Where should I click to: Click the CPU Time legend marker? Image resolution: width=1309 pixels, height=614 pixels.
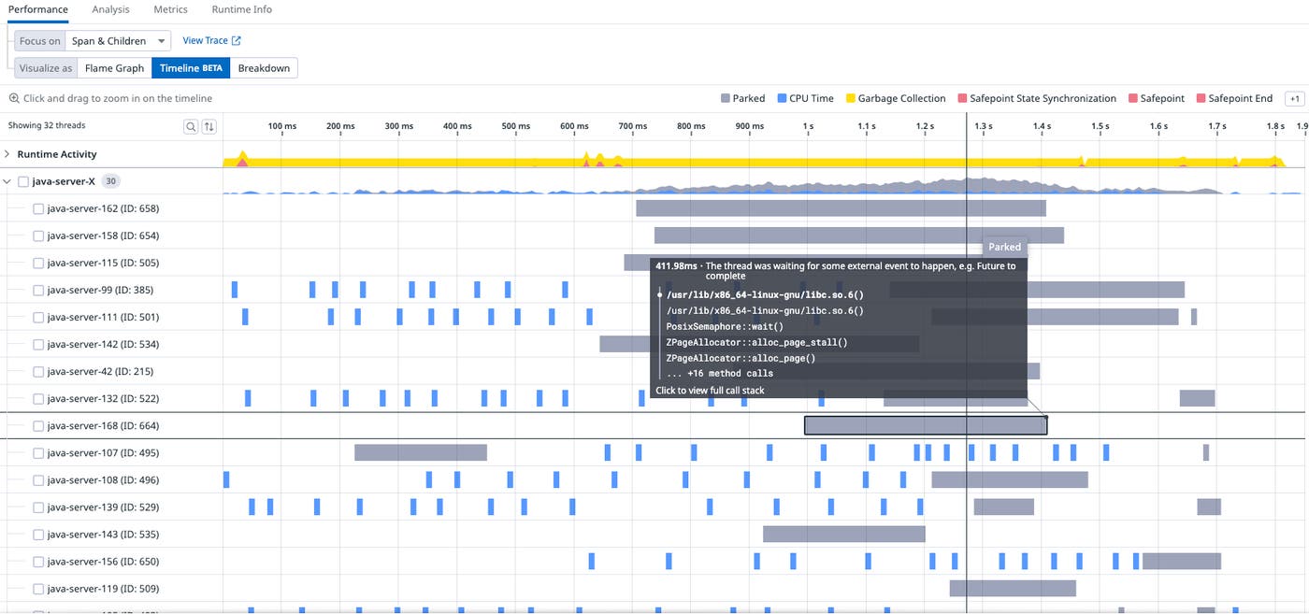pos(782,97)
